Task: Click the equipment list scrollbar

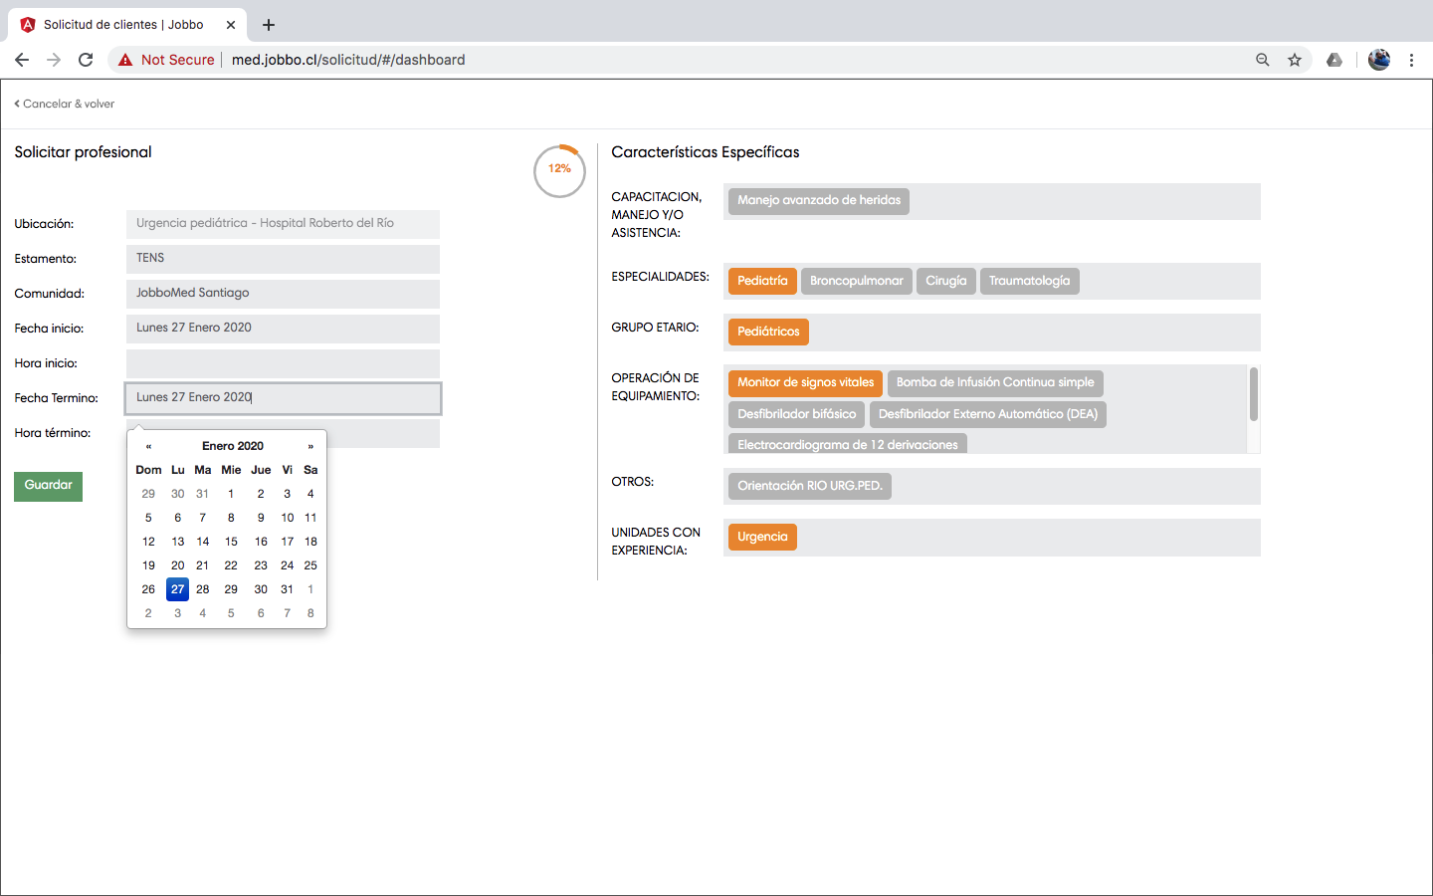Action: pyautogui.click(x=1253, y=394)
